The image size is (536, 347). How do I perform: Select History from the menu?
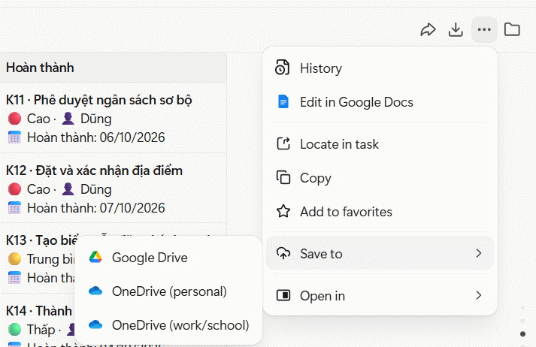click(380, 68)
